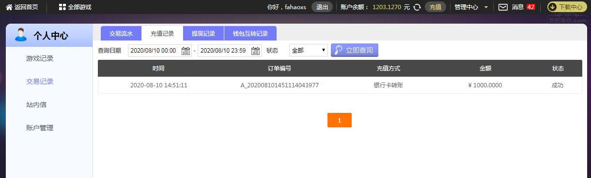
Task: Refresh account balance with circular arrows icon
Action: pos(417,7)
